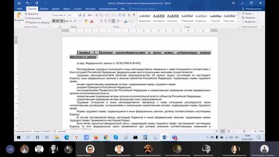The width and height of the screenshot is (279, 157).
Task: Click the Strikethrough abc icon
Action: 67,21
